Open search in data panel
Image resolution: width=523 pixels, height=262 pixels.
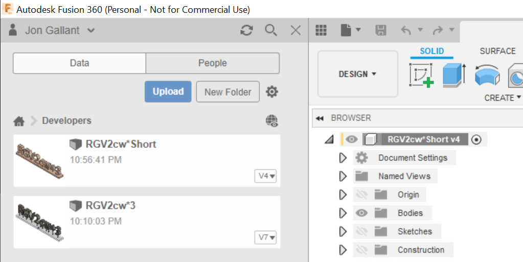point(271,31)
